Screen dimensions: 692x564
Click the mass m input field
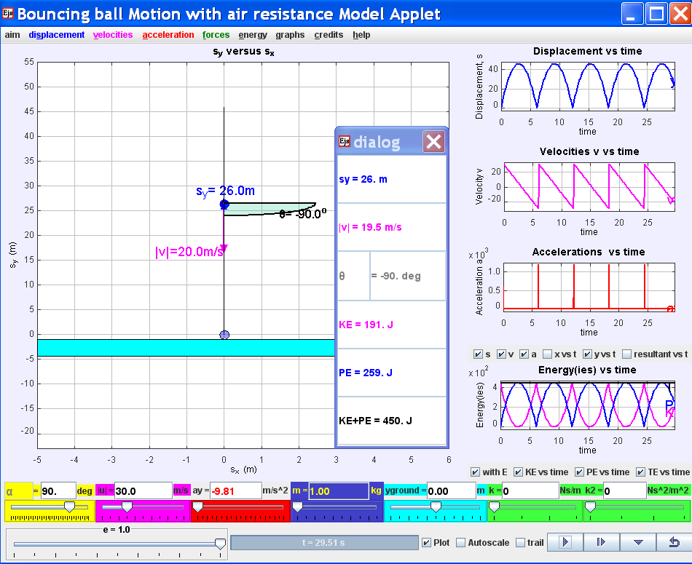click(x=339, y=490)
